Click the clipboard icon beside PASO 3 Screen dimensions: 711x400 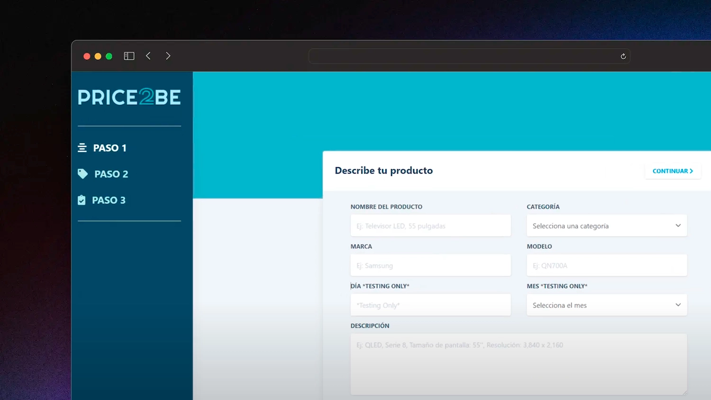[82, 200]
